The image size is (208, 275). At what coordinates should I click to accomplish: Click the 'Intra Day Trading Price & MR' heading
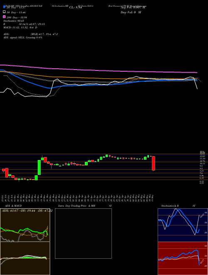(77, 206)
